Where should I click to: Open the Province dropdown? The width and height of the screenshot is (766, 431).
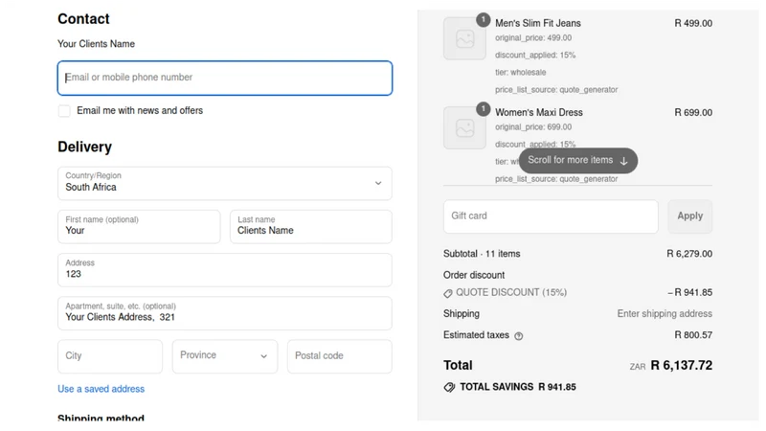click(x=225, y=356)
